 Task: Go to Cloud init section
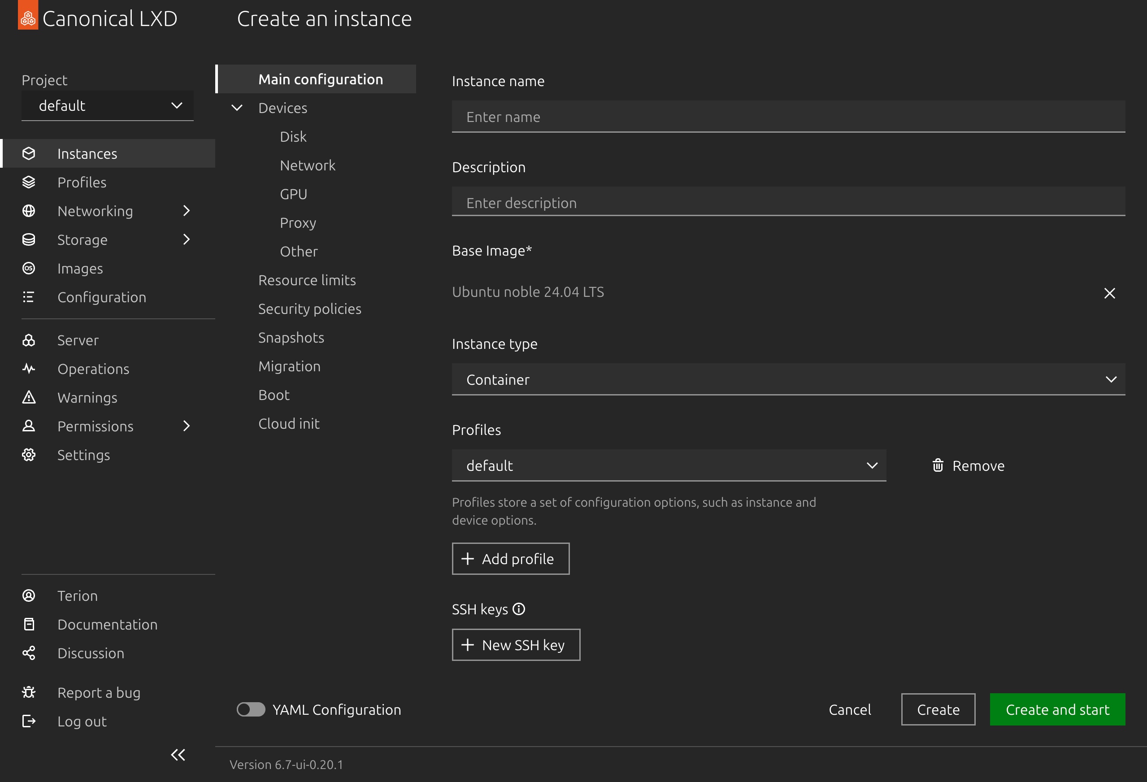pyautogui.click(x=289, y=424)
